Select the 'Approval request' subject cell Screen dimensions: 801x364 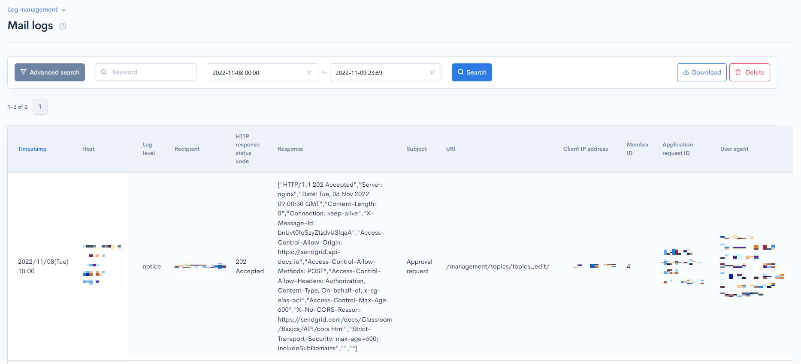[x=419, y=266]
